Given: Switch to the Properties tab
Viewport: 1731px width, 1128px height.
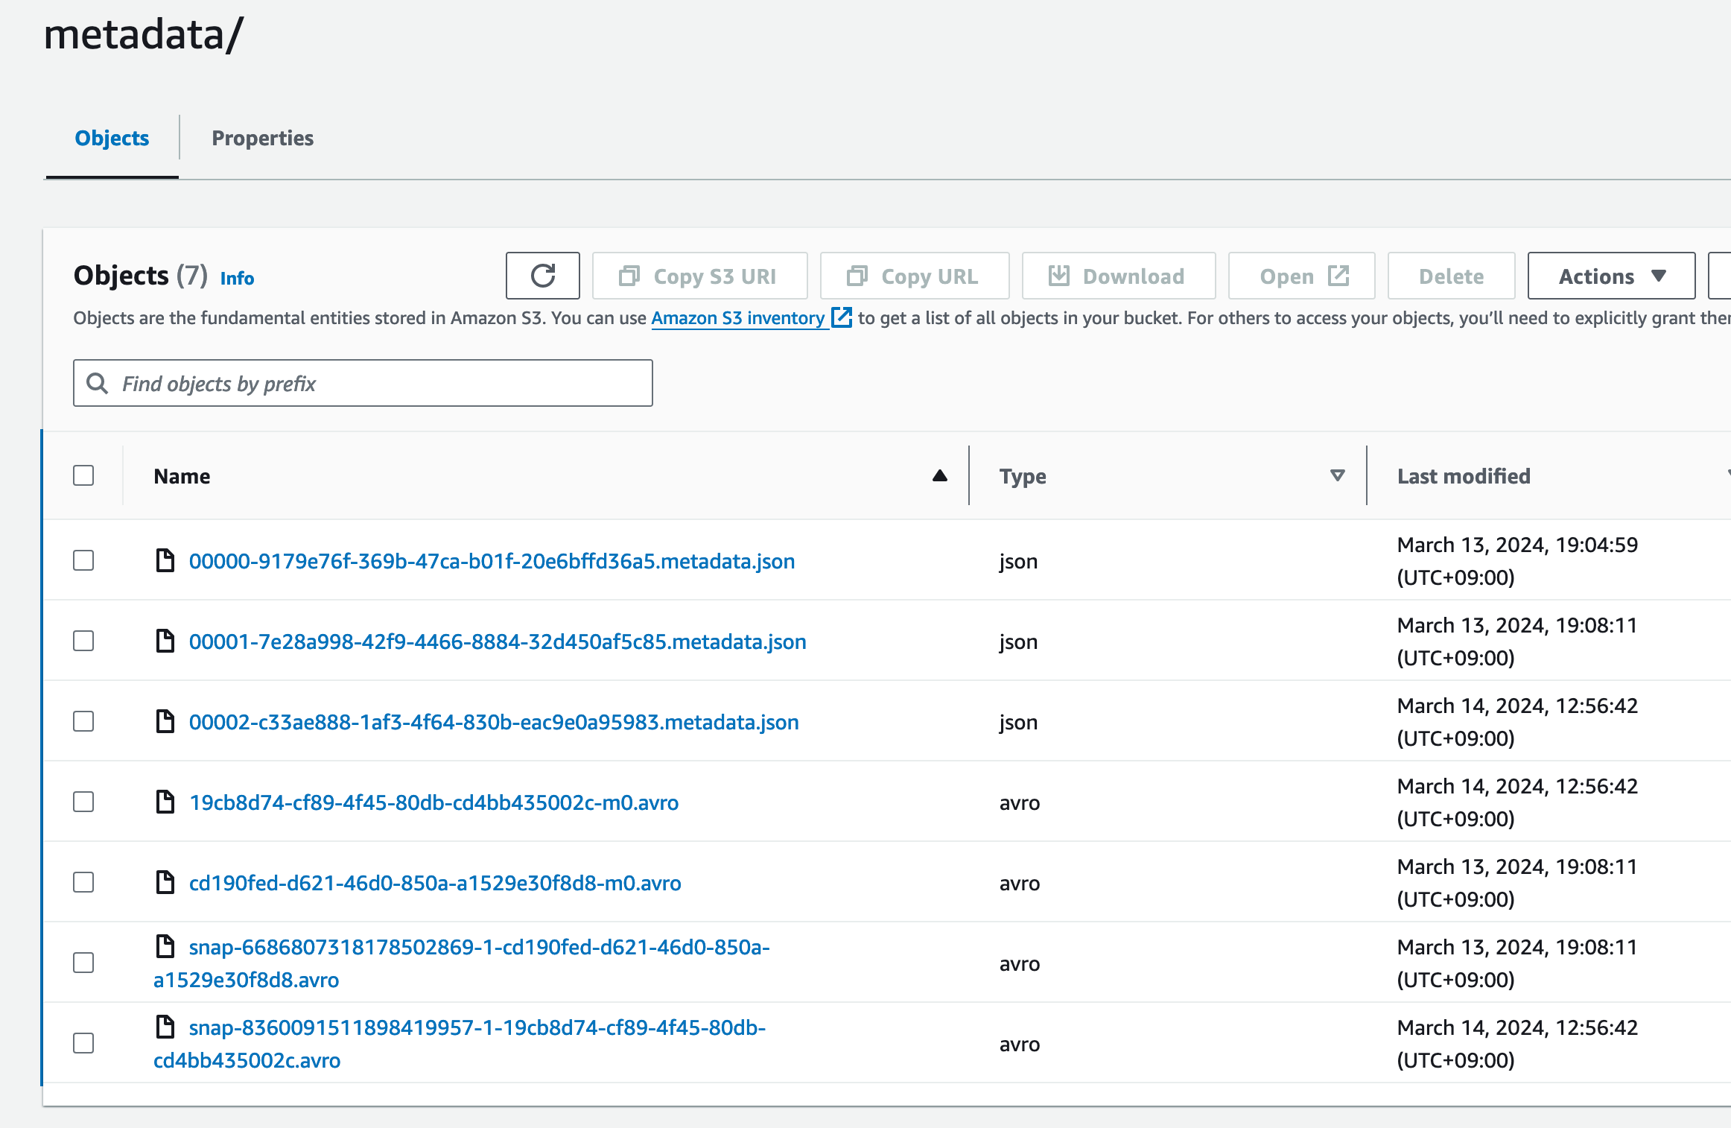Looking at the screenshot, I should (263, 138).
